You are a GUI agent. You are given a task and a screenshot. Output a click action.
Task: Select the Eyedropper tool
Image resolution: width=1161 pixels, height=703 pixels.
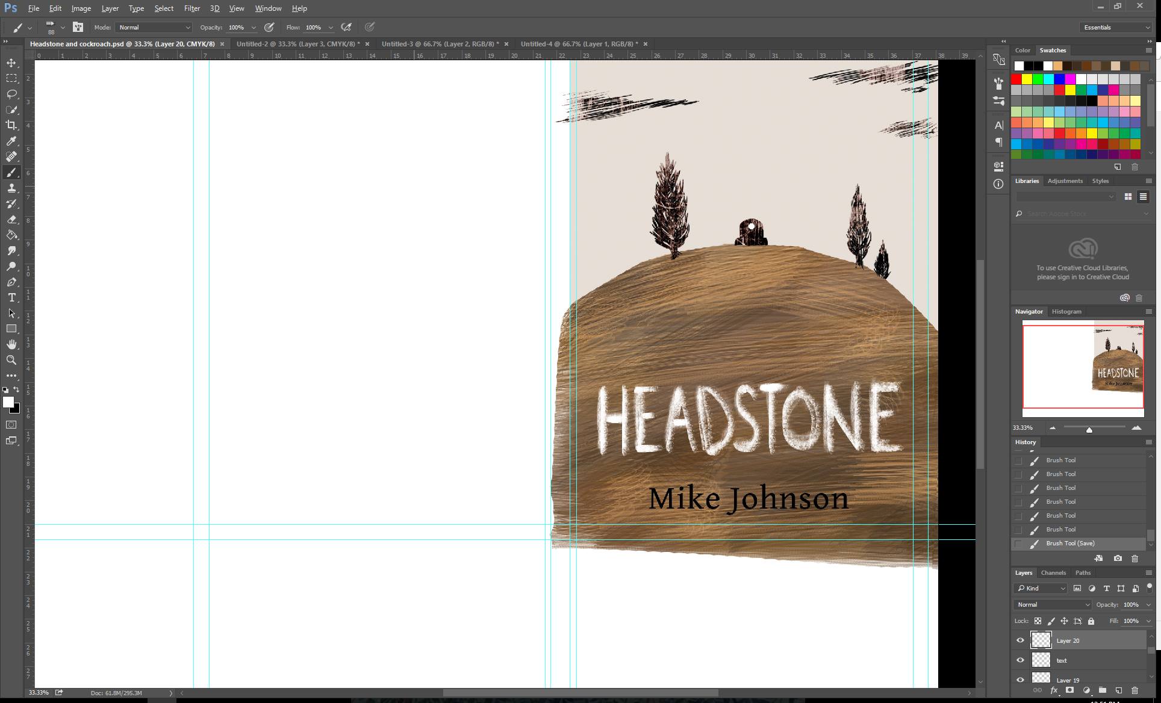tap(11, 141)
